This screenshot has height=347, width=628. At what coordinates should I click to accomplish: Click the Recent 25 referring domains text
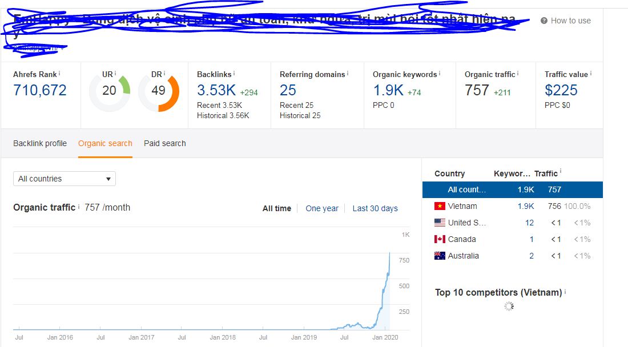[297, 105]
